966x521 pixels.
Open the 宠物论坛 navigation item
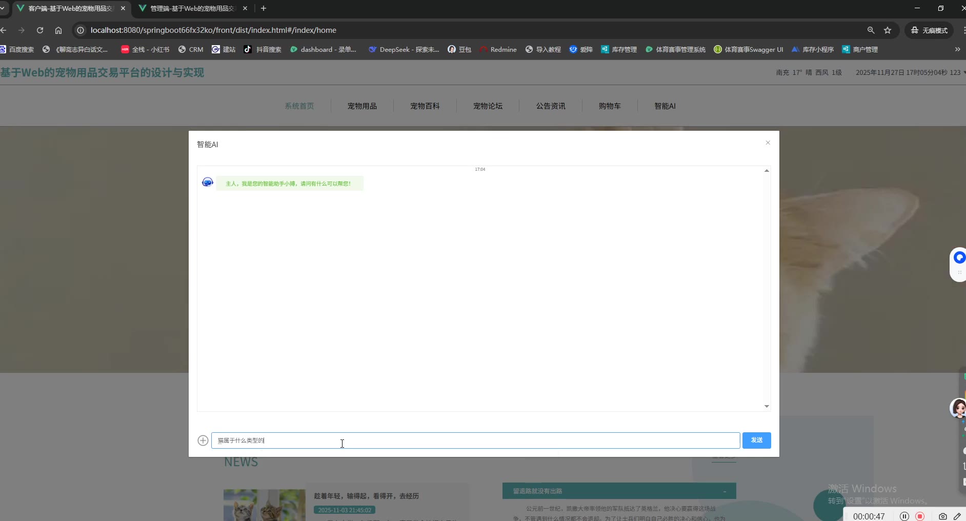click(x=488, y=106)
